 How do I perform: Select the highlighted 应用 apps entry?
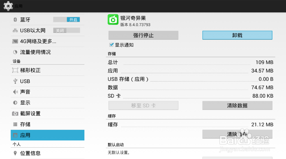pyautogui.click(x=47, y=135)
